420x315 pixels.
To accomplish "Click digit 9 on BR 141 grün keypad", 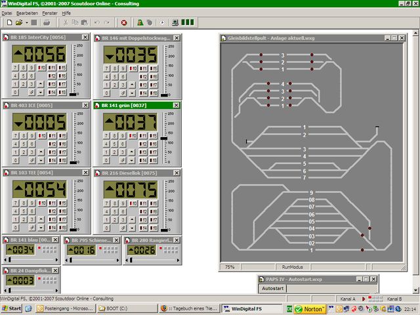I will [123, 136].
